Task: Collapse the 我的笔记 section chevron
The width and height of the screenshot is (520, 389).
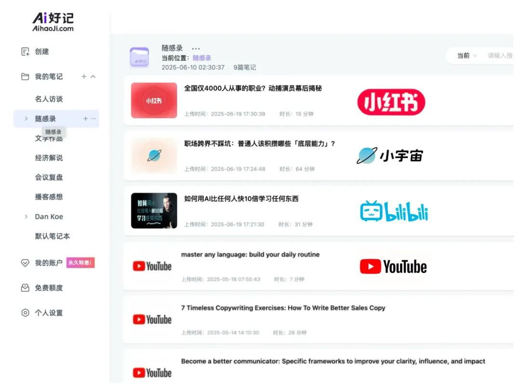Action: coord(93,76)
